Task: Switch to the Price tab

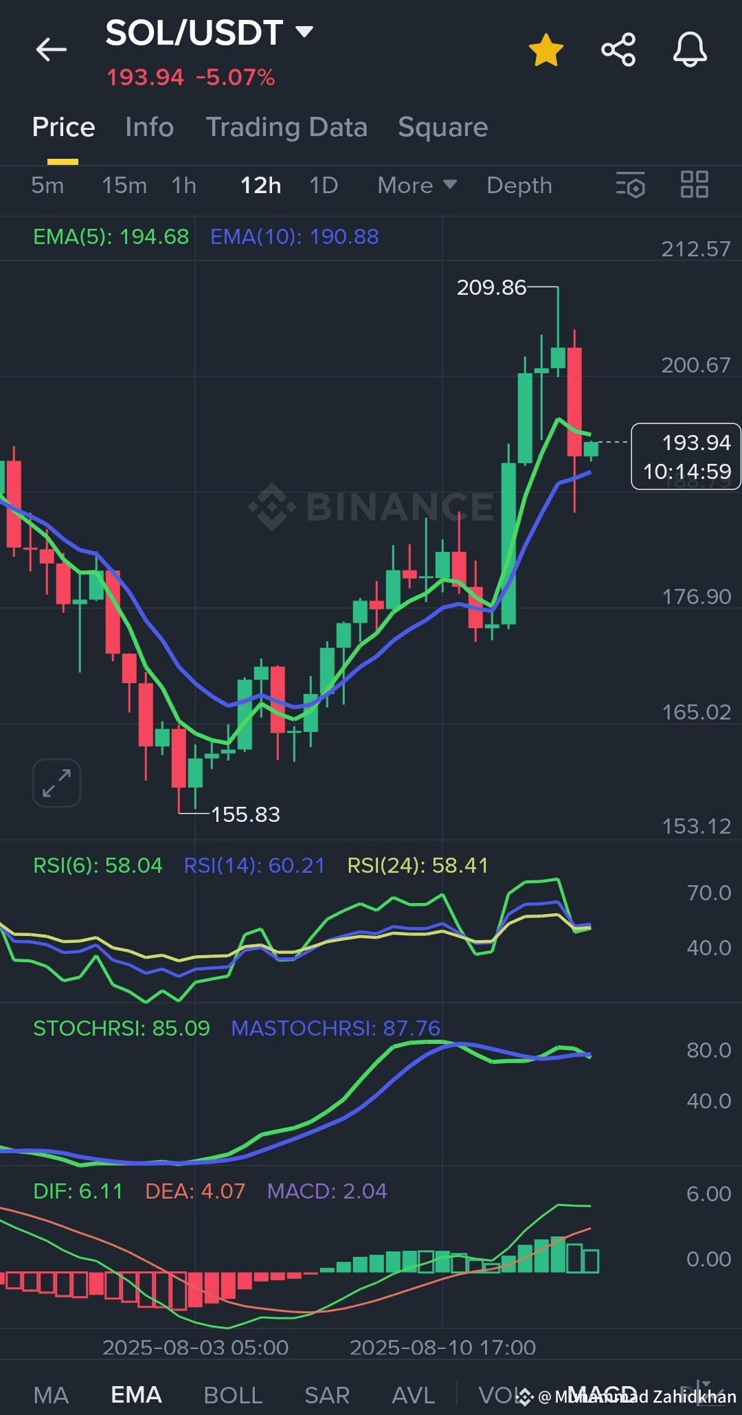Action: click(63, 127)
